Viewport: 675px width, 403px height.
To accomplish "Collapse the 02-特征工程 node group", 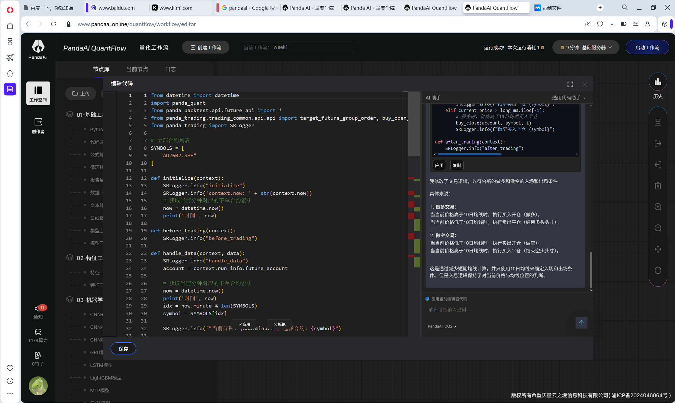I will click(x=85, y=258).
